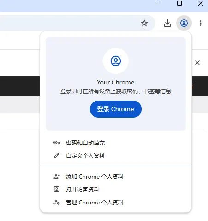The height and width of the screenshot is (221, 208).
Task: Select 管理 Chrome 个人资料
Action: click(116, 203)
